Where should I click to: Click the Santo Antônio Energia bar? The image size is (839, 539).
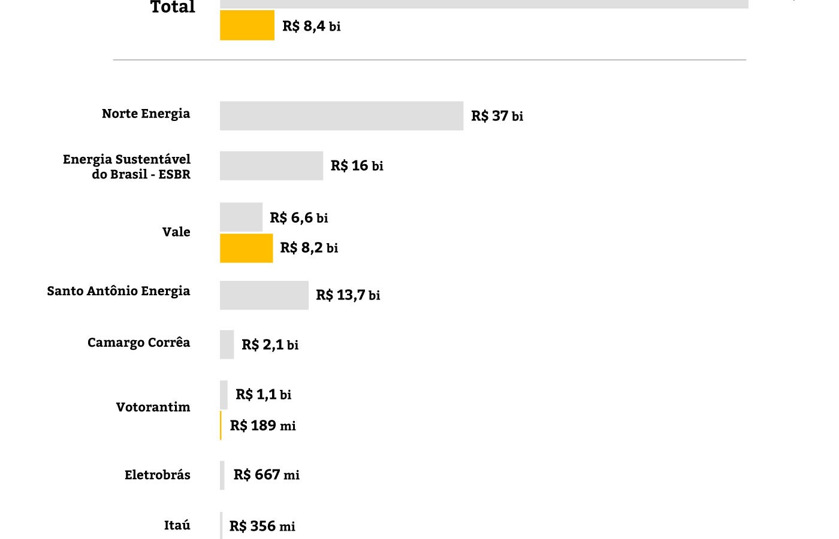(264, 295)
